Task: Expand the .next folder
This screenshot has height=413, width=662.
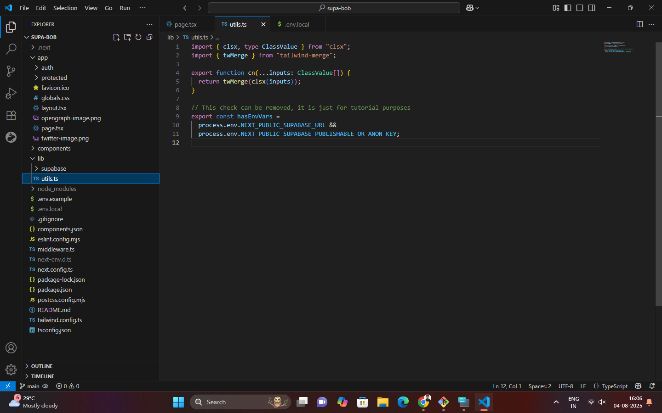Action: point(91,47)
